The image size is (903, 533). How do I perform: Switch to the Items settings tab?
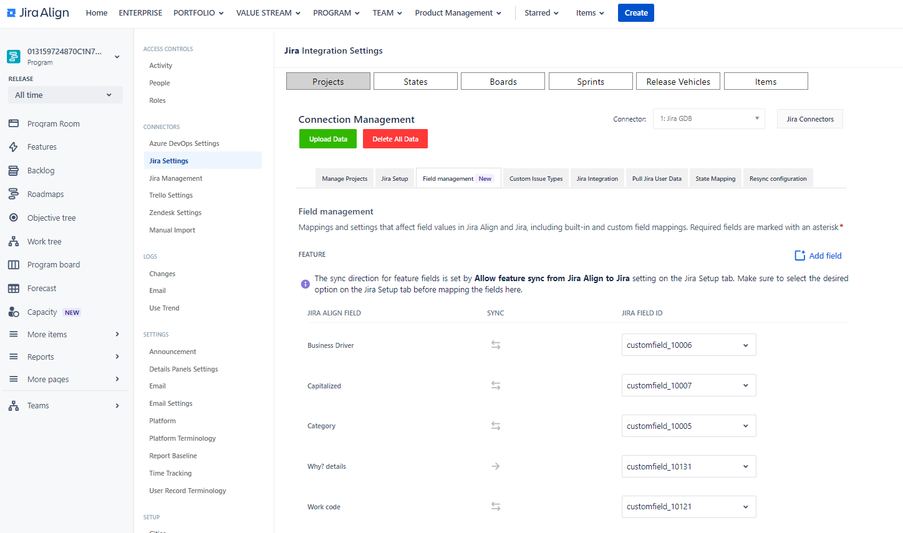pos(766,81)
